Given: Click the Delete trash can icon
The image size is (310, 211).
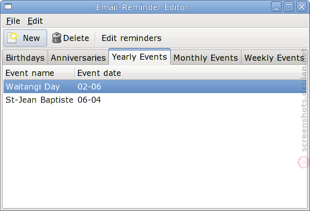Looking at the screenshot, I should click(57, 38).
